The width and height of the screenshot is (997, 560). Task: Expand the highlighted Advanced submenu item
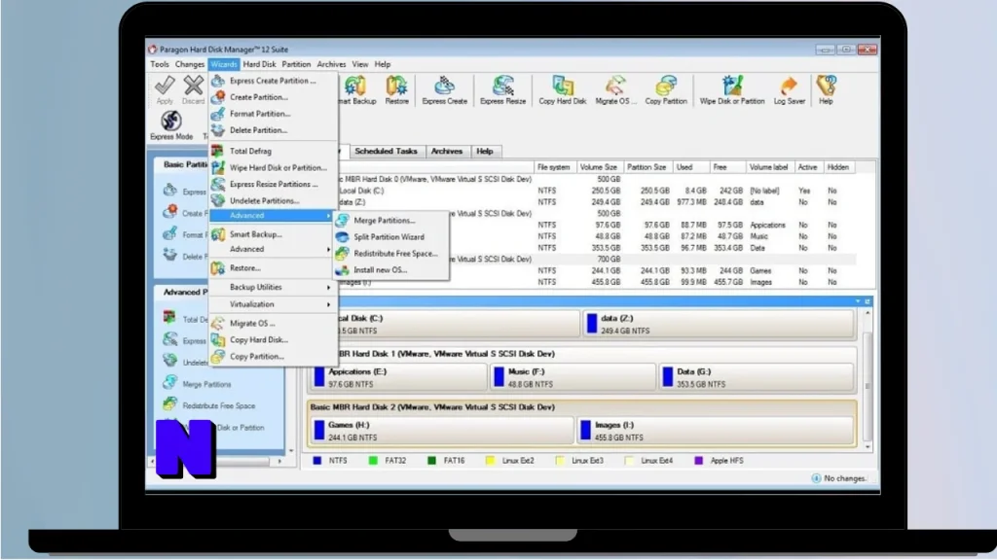(273, 216)
